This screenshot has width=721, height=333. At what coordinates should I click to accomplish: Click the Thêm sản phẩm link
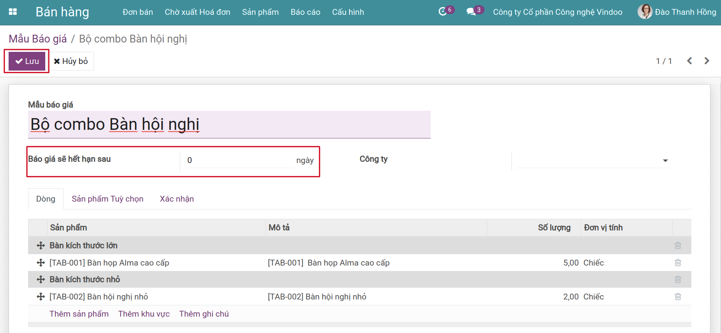tap(79, 314)
